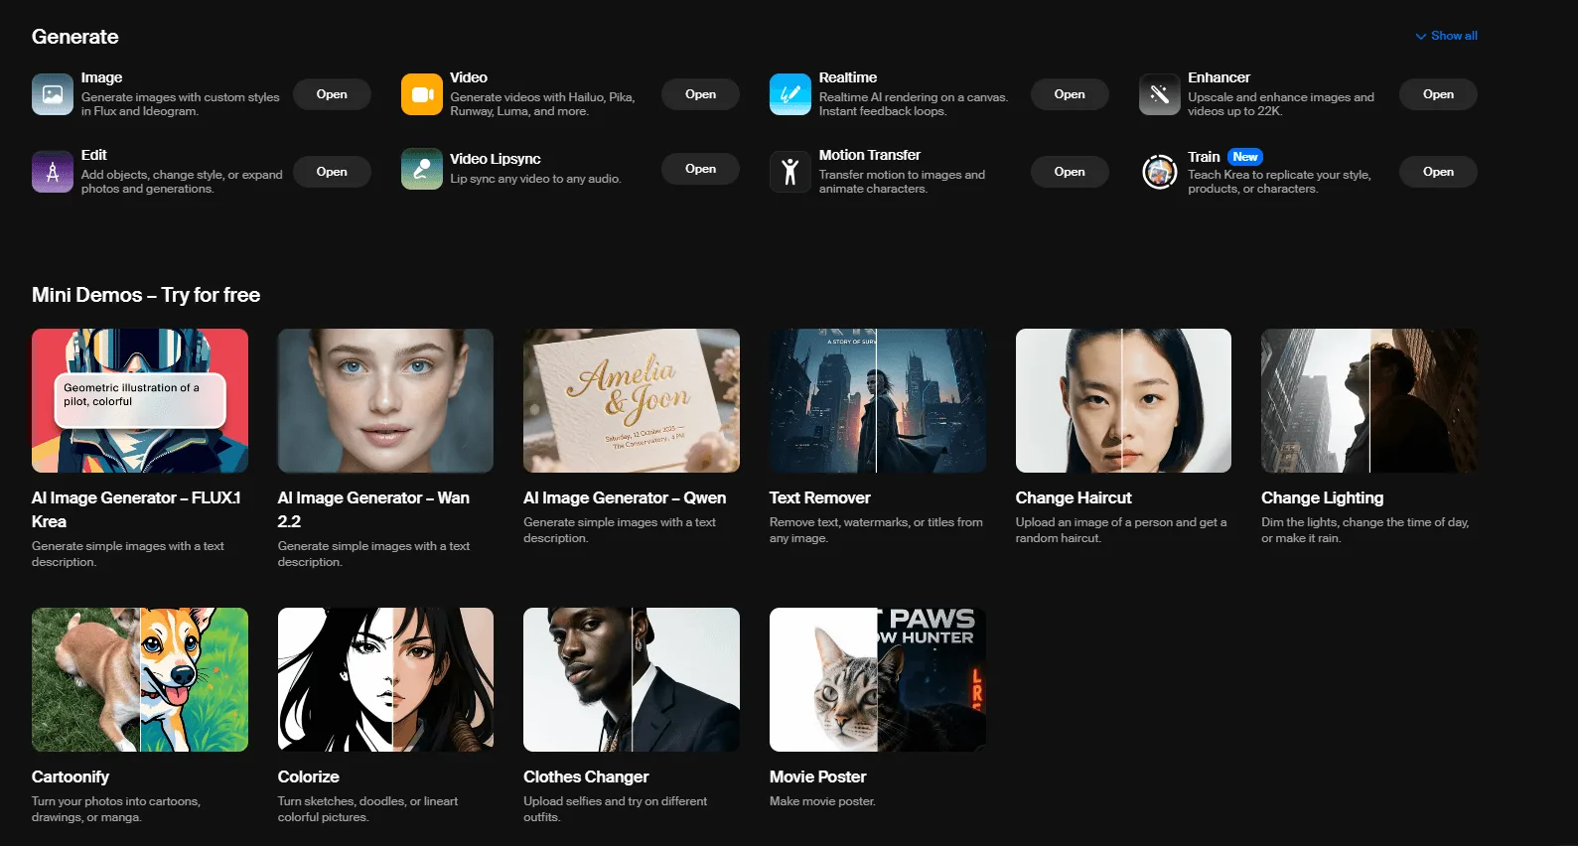Open AI Image Generator – Qwen title

coord(625,497)
